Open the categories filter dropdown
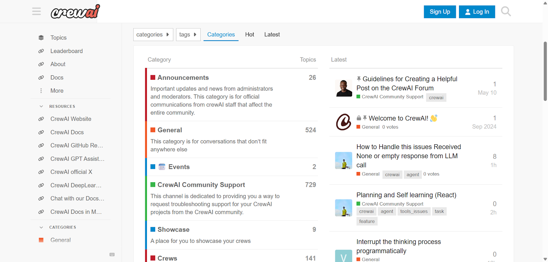The width and height of the screenshot is (548, 262). (153, 35)
